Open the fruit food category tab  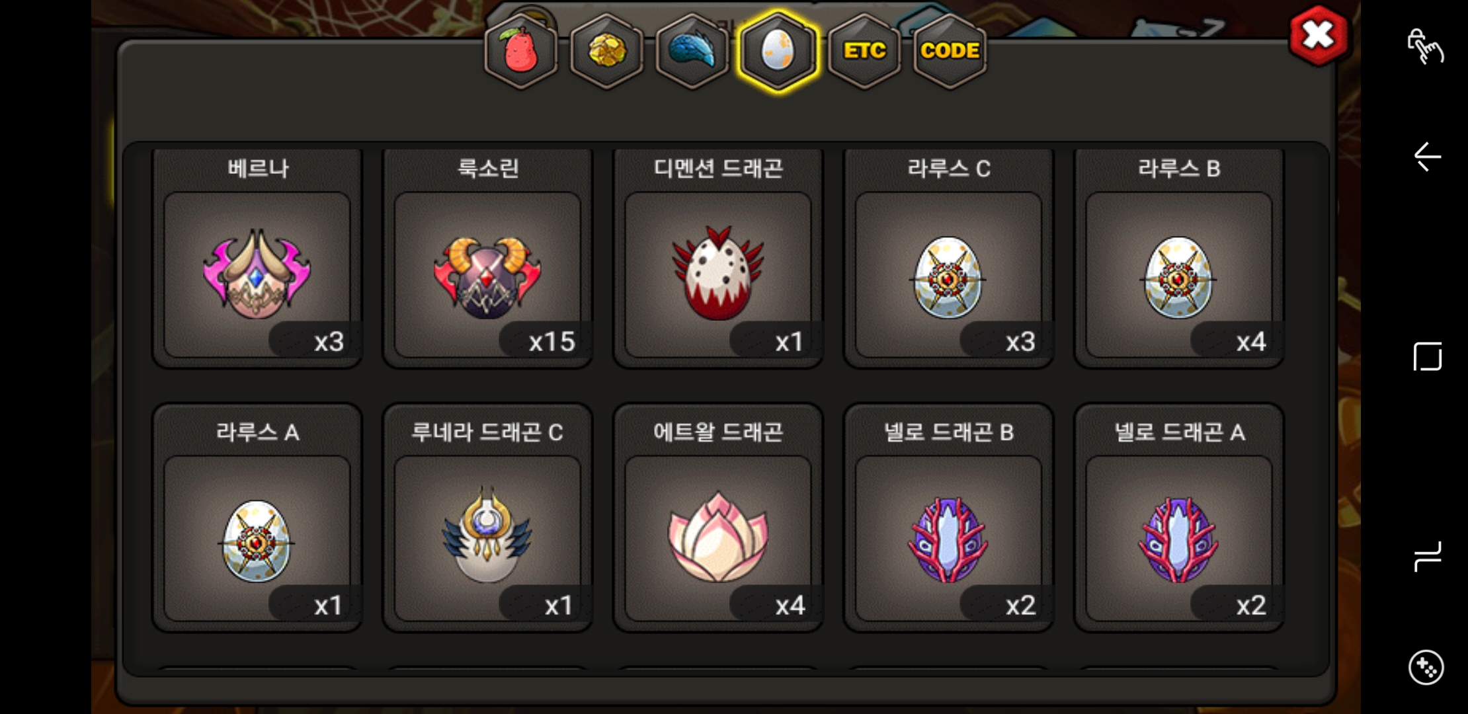click(521, 51)
